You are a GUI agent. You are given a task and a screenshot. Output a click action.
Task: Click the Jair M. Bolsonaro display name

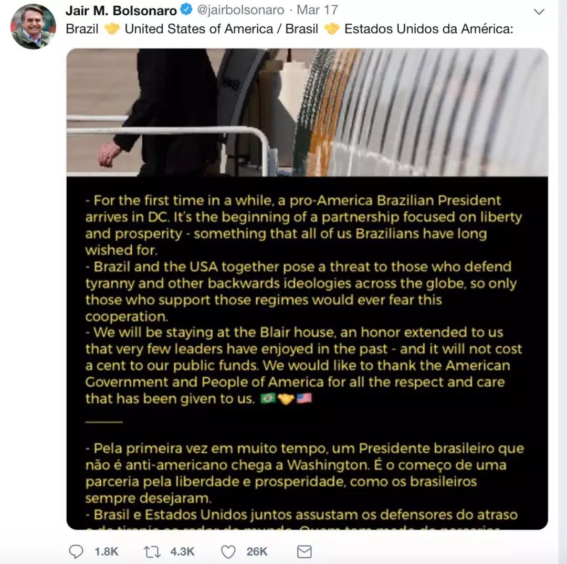[121, 10]
